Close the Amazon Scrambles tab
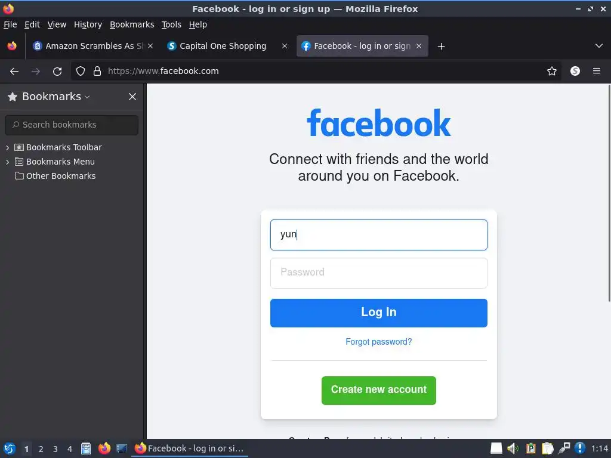 coord(150,46)
